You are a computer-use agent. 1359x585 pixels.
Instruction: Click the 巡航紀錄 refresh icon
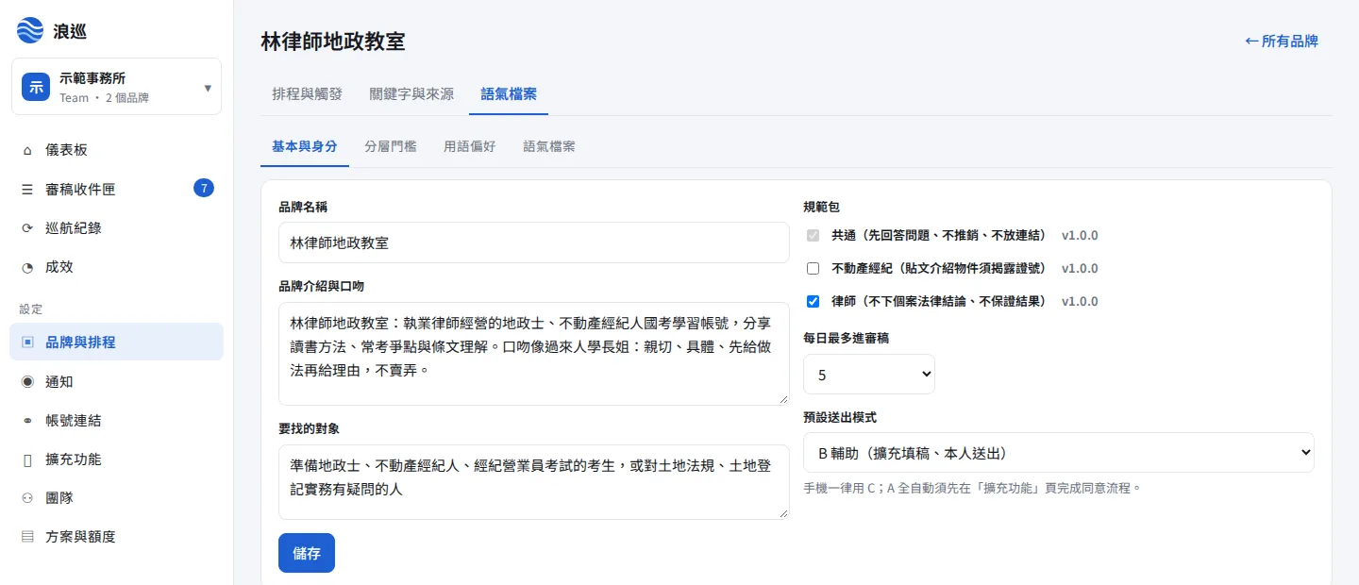pyautogui.click(x=27, y=227)
